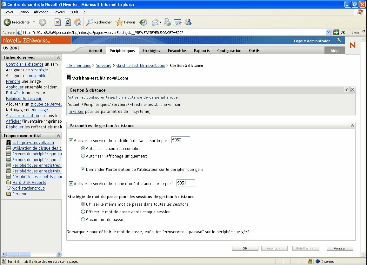Click the red Novell N logo
The width and height of the screenshot is (367, 265).
tap(352, 45)
